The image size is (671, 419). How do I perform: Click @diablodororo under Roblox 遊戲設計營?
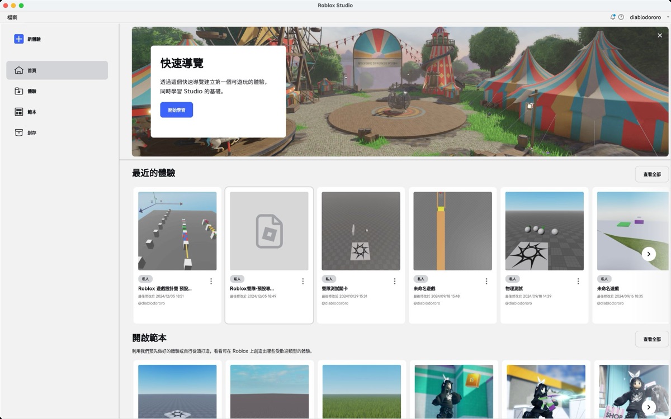click(x=153, y=303)
